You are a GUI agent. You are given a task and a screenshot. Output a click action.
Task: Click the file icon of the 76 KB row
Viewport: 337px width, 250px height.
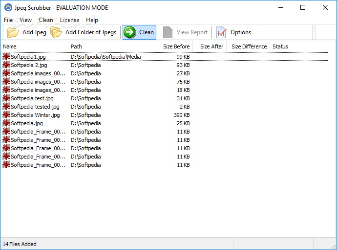tap(6, 82)
